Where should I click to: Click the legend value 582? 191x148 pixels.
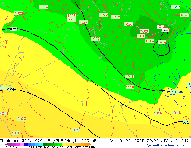pyautogui.click(x=78, y=147)
